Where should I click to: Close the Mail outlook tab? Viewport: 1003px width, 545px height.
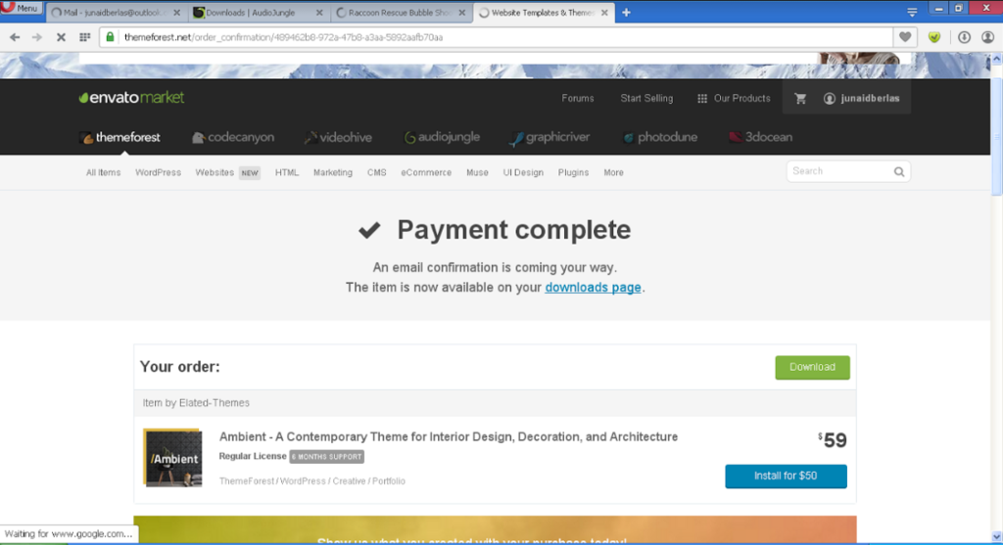tap(176, 12)
